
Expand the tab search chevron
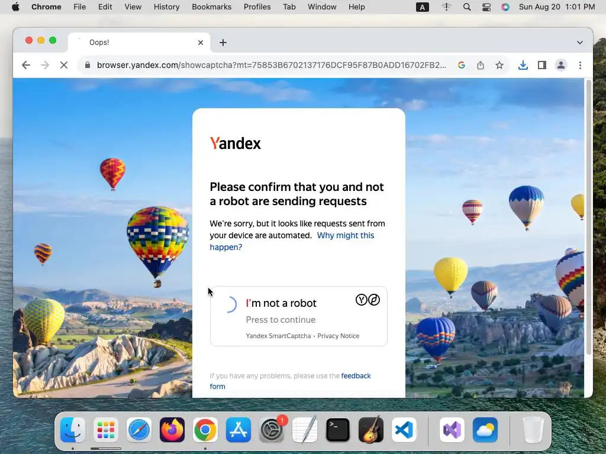580,43
